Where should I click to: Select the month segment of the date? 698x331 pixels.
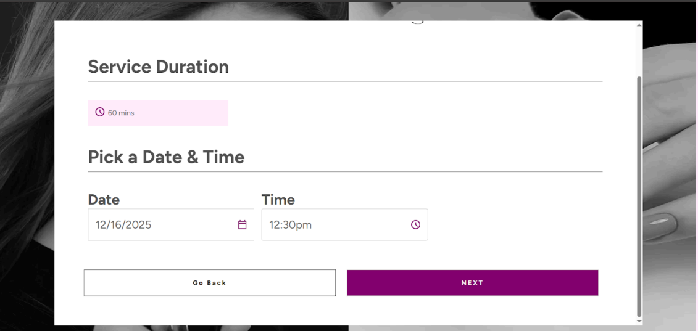click(x=101, y=225)
